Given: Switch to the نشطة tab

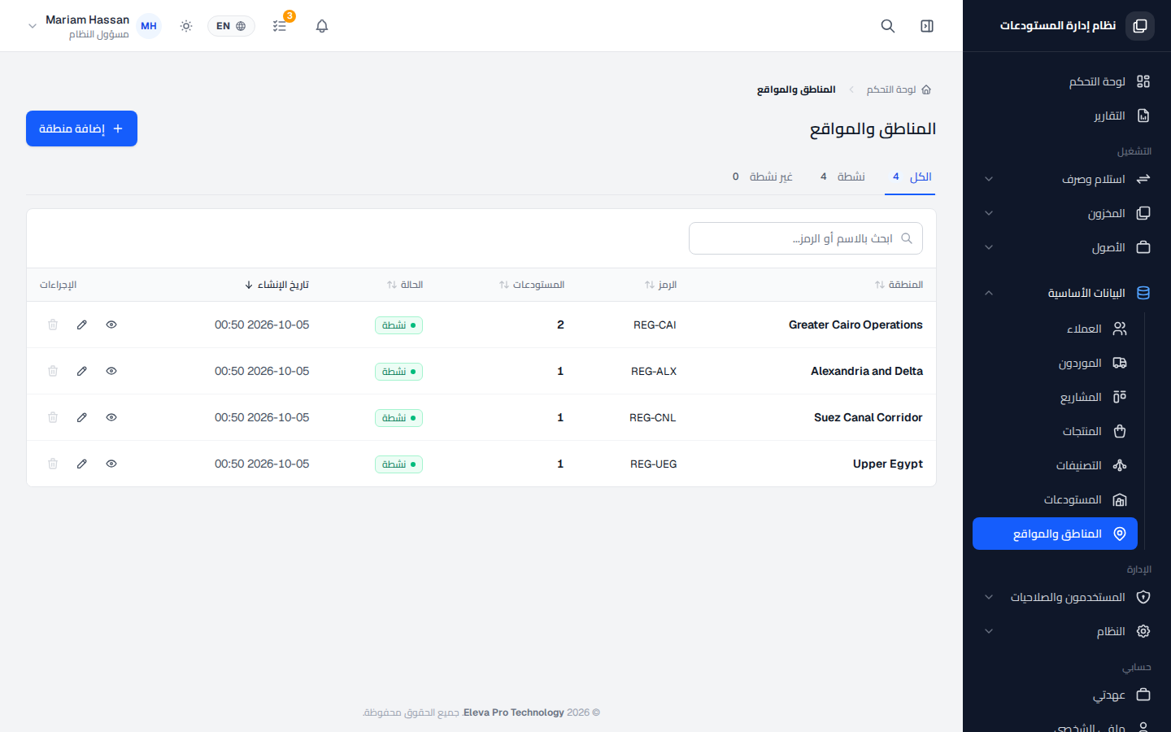Looking at the screenshot, I should pos(842,176).
